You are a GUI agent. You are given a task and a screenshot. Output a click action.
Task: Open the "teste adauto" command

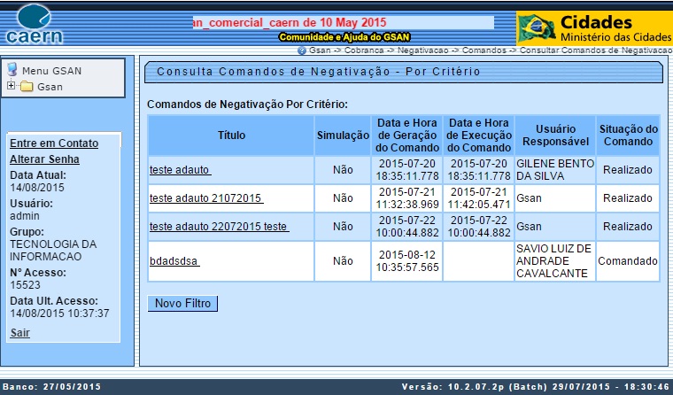pyautogui.click(x=180, y=170)
